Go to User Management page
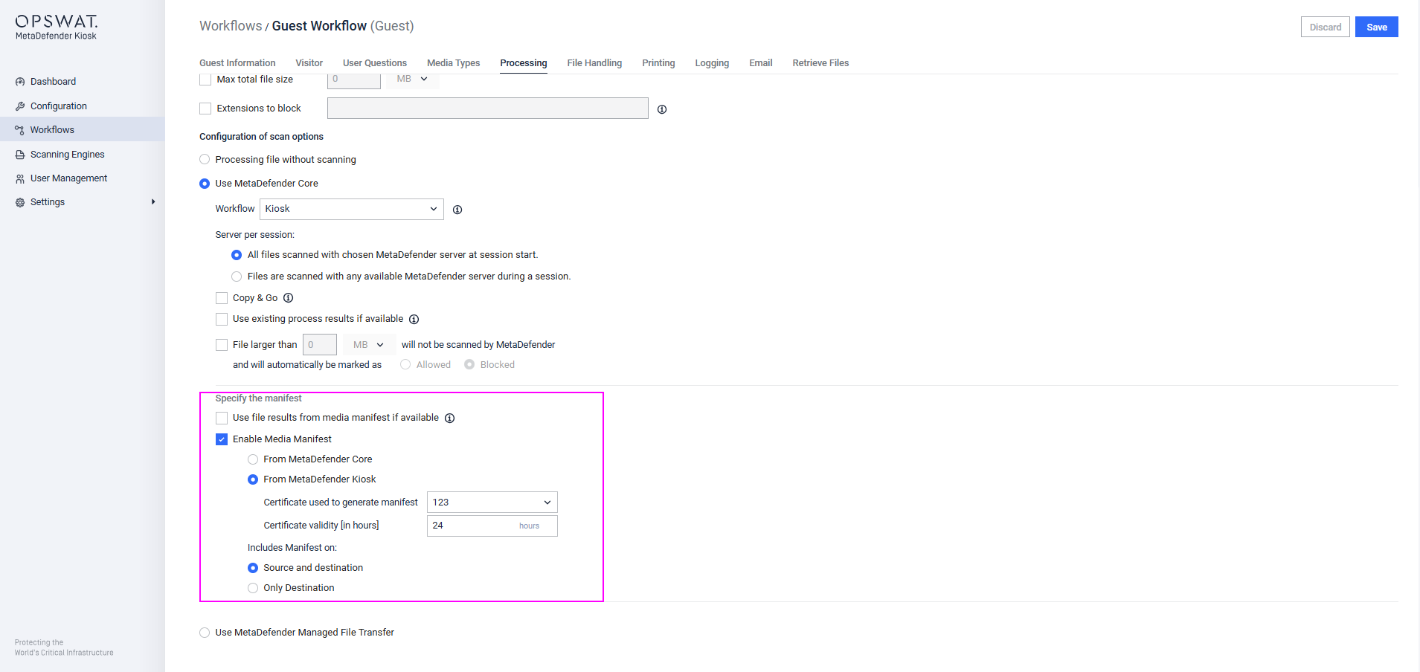 pyautogui.click(x=68, y=178)
